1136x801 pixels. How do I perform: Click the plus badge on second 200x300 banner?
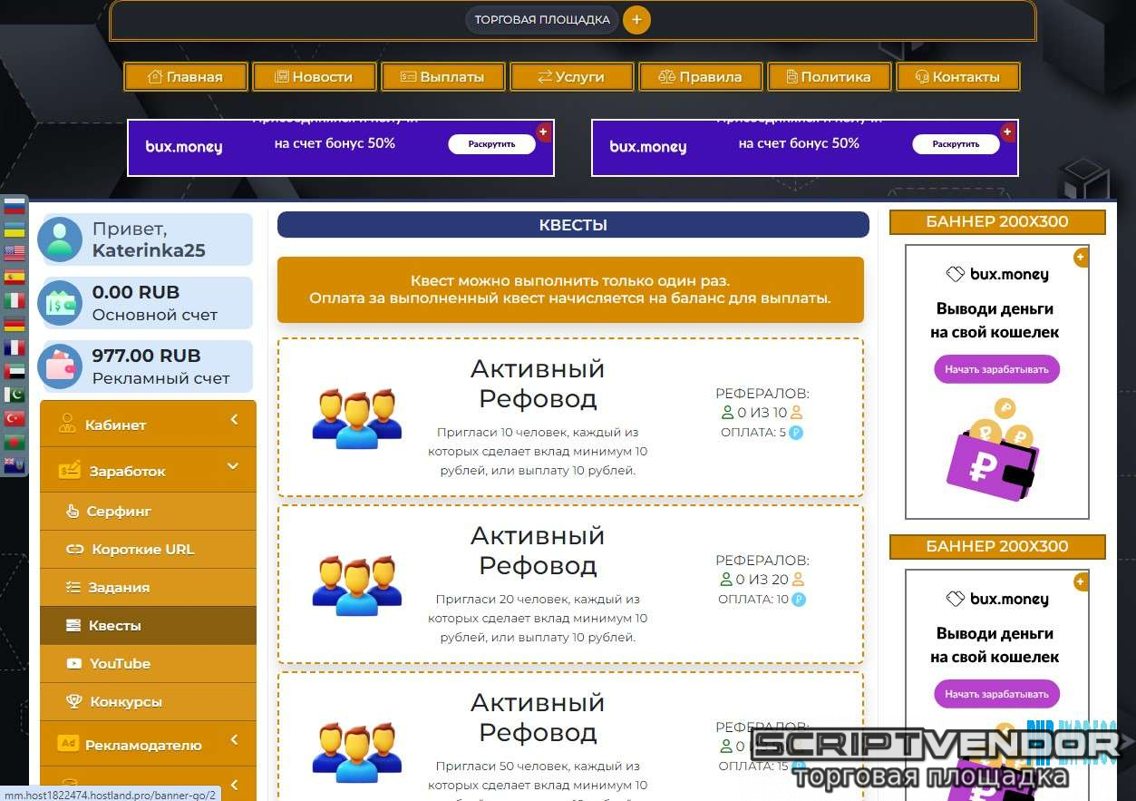click(x=1080, y=582)
